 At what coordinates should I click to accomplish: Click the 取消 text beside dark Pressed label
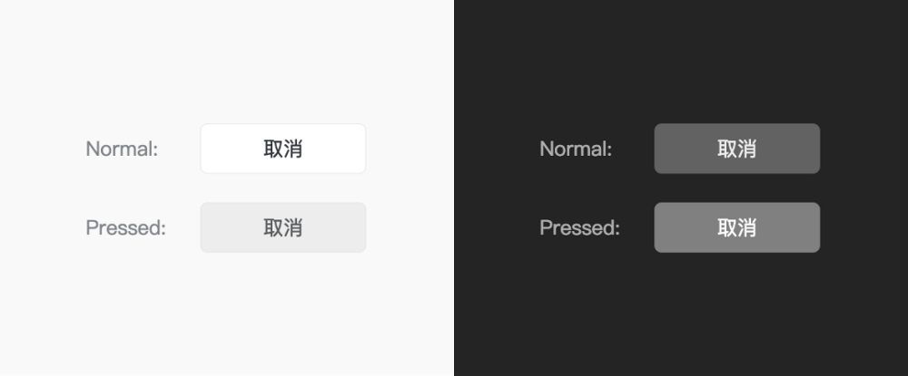click(x=736, y=227)
